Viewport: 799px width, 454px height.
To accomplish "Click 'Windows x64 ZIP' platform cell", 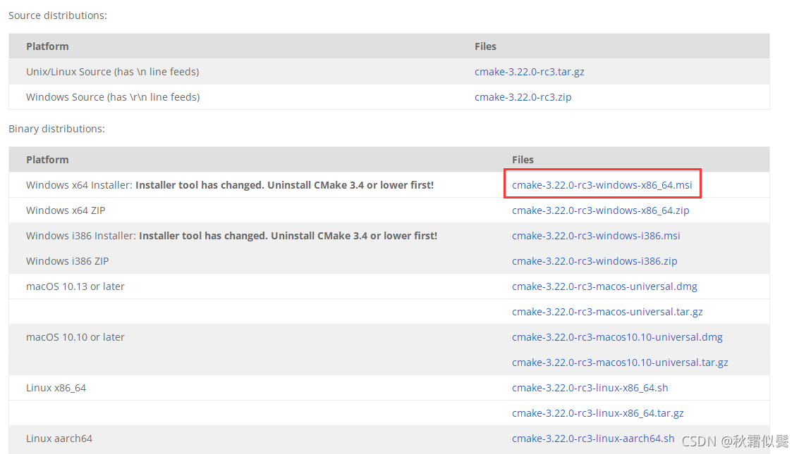I will pyautogui.click(x=66, y=210).
